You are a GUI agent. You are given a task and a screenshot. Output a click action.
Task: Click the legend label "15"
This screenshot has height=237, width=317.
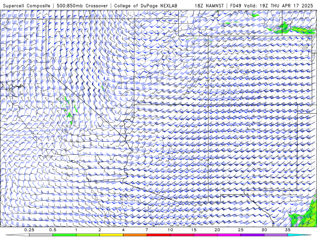(x=194, y=230)
